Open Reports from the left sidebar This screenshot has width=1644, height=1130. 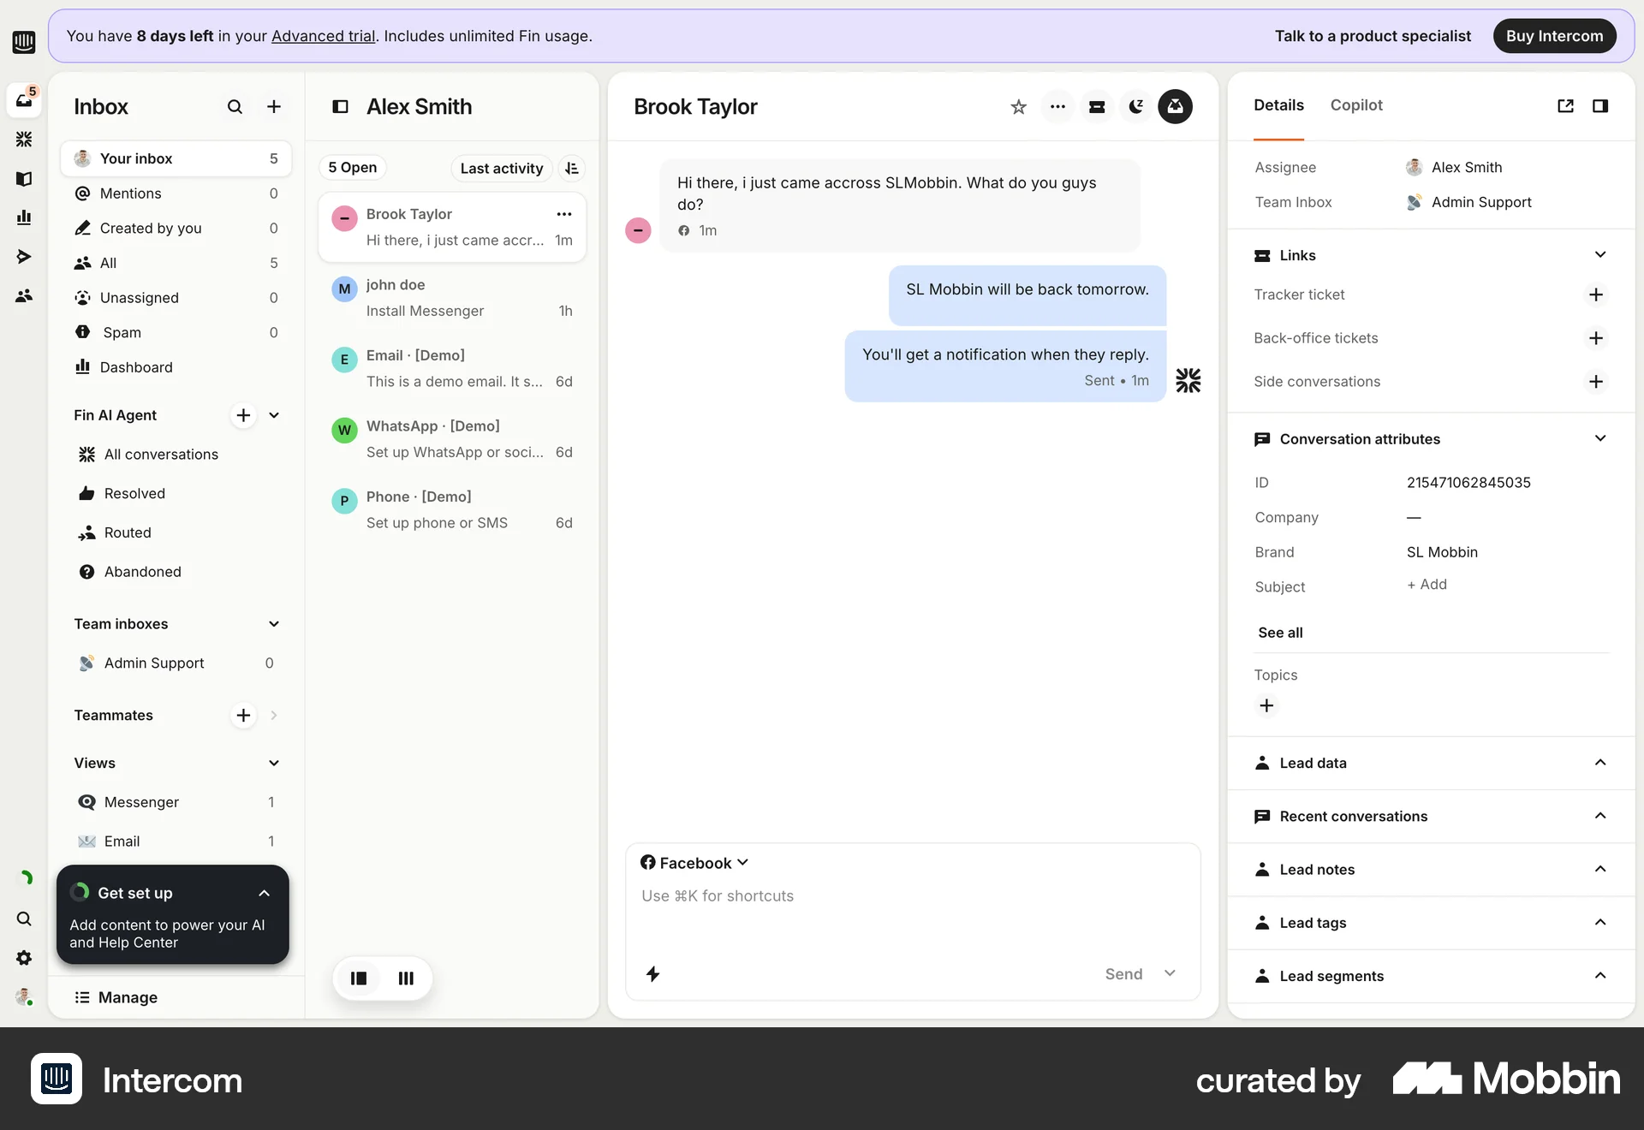click(x=24, y=217)
